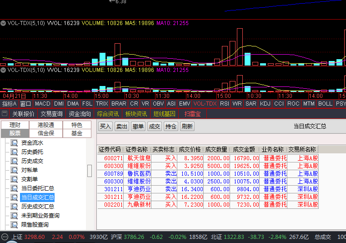The image size is (346, 243).
Task: Click the 北证 index value 1322.83
Action: coord(234,237)
